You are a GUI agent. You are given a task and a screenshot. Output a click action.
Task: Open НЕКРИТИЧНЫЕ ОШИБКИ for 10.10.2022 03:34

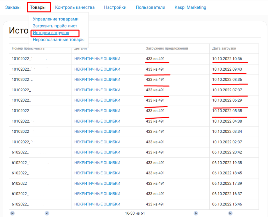97,131
